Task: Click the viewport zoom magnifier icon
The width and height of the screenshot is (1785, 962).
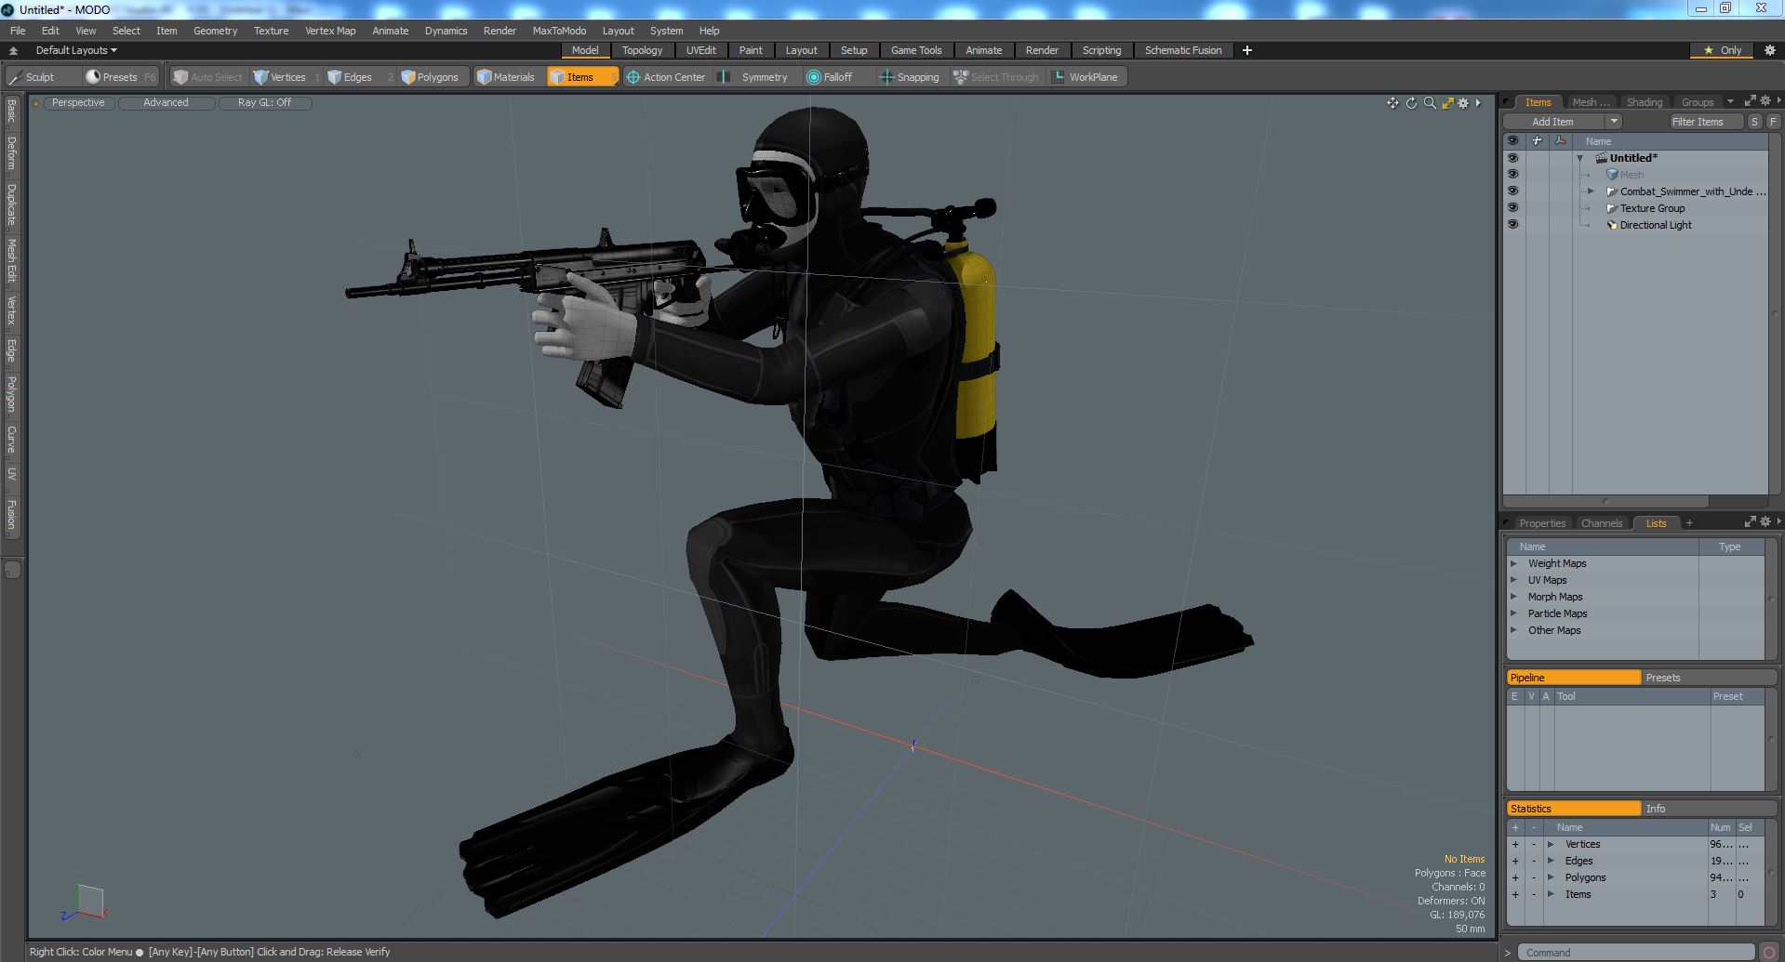Action: (1430, 103)
